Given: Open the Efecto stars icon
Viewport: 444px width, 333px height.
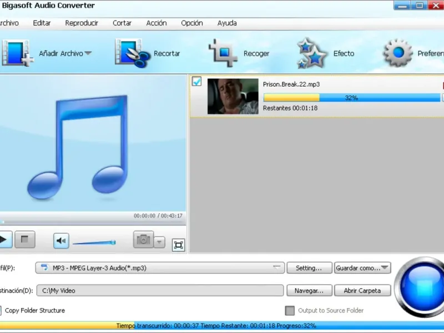Looking at the screenshot, I should pos(312,53).
